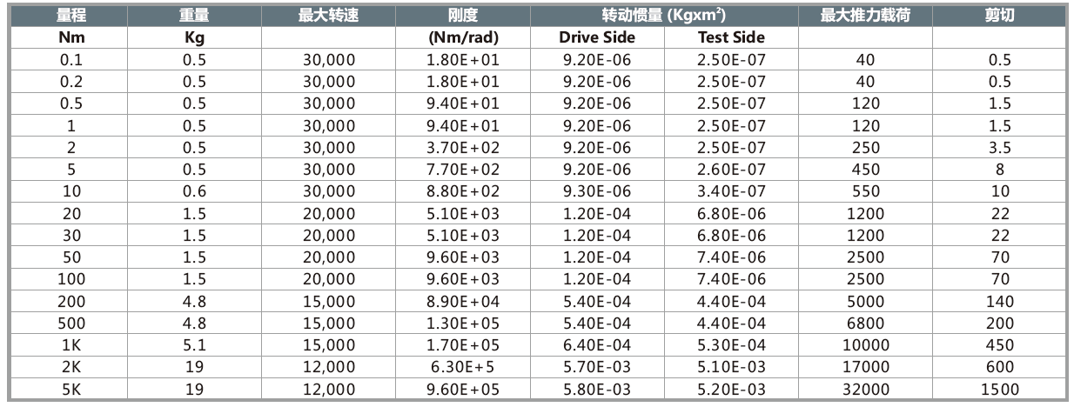The image size is (1074, 407).
Task: Click Drive Side value 9.30E-06
Action: coord(596,191)
